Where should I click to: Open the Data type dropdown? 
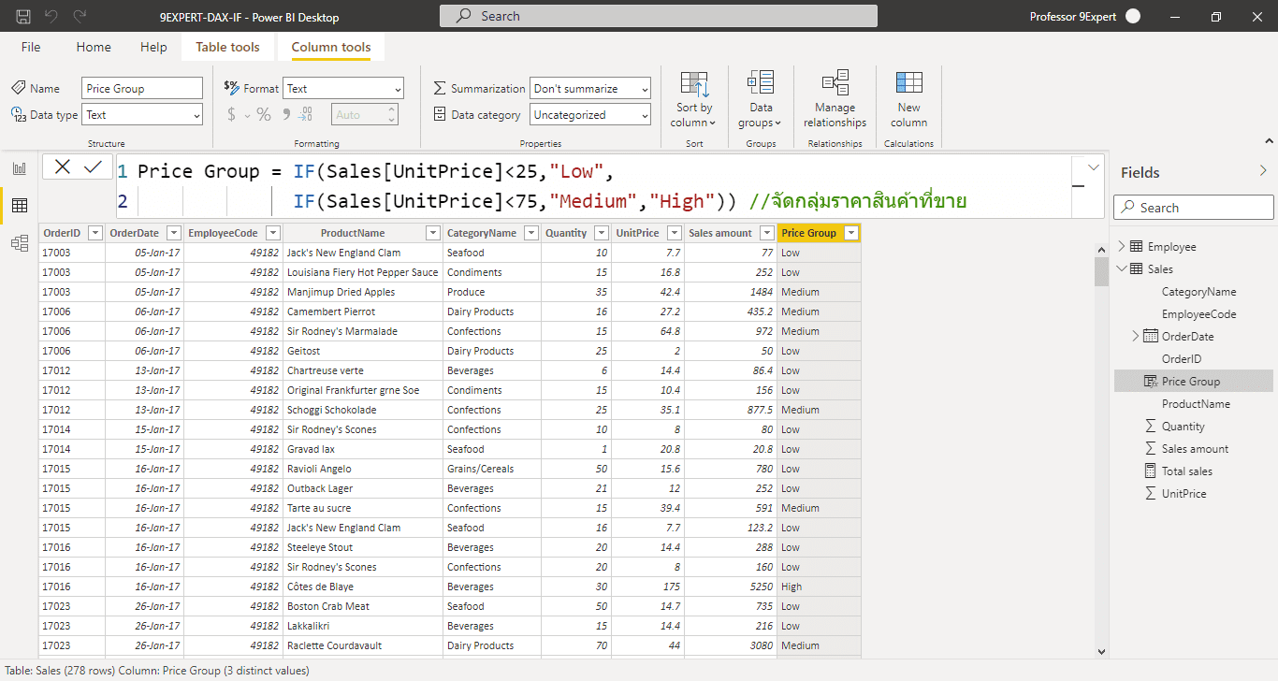point(142,115)
